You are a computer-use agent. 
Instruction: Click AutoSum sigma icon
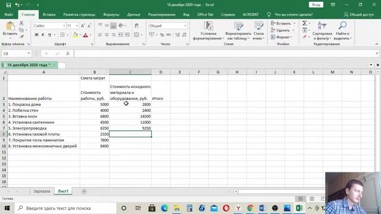pyautogui.click(x=304, y=23)
